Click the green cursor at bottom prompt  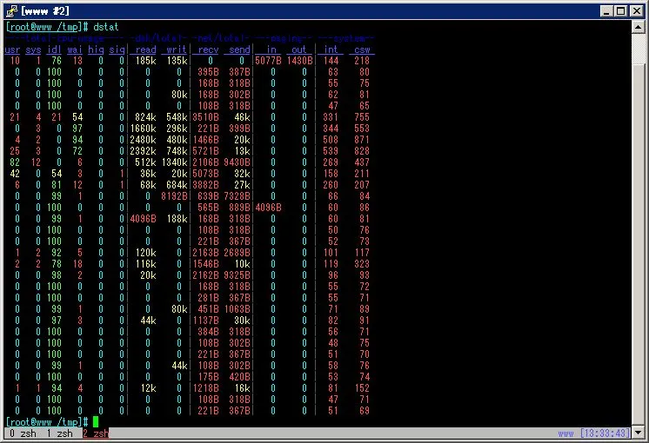pyautogui.click(x=96, y=421)
